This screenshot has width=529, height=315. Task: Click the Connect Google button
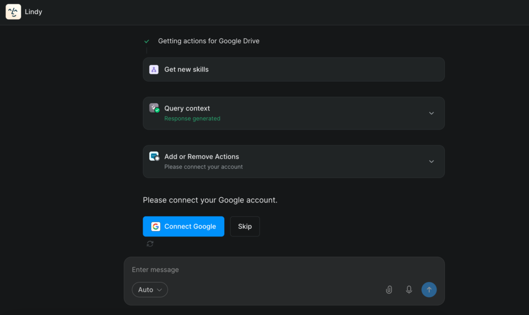point(183,226)
